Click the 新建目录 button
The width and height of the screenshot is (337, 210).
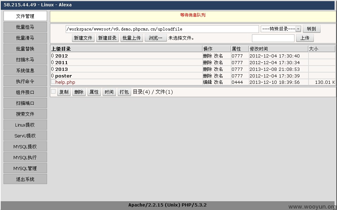point(108,38)
